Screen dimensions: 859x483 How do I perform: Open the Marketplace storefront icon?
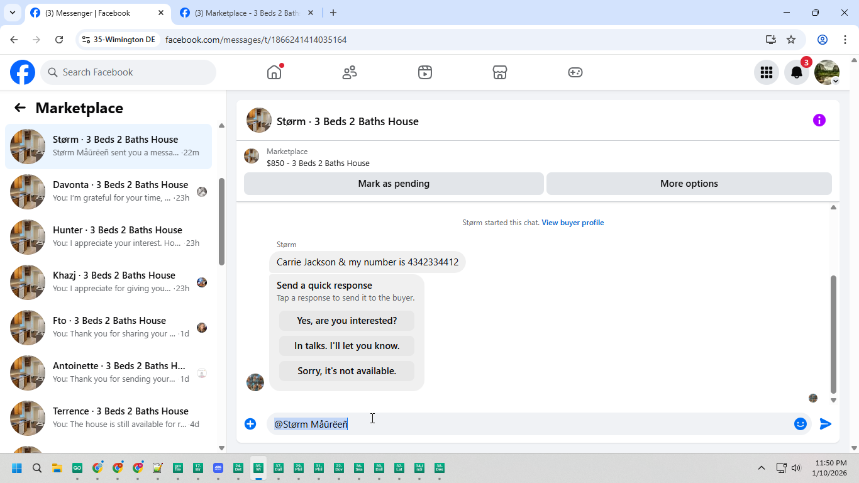pyautogui.click(x=500, y=72)
